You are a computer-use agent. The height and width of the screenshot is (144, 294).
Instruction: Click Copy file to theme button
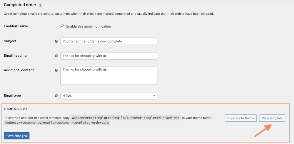[x=240, y=118]
